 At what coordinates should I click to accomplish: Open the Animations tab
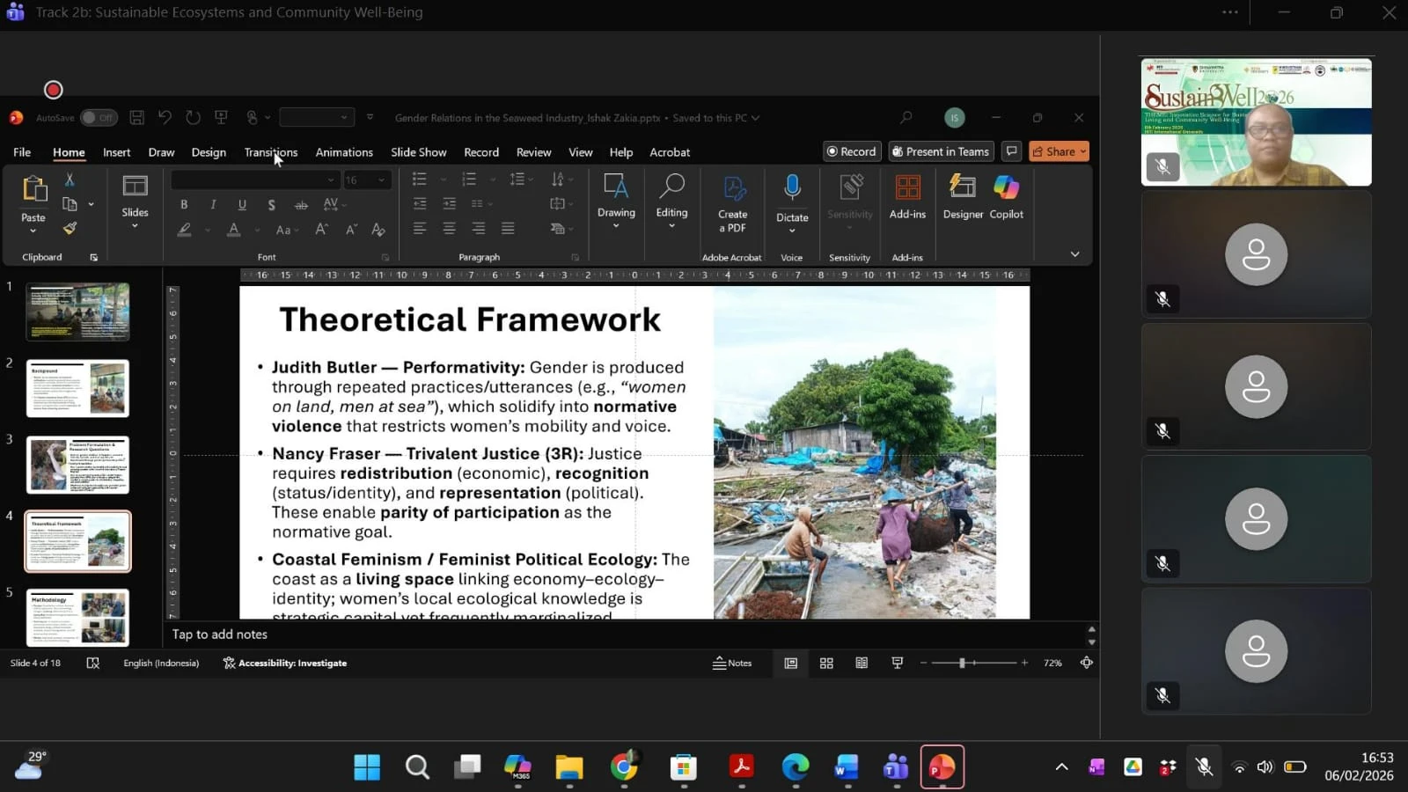coord(344,152)
